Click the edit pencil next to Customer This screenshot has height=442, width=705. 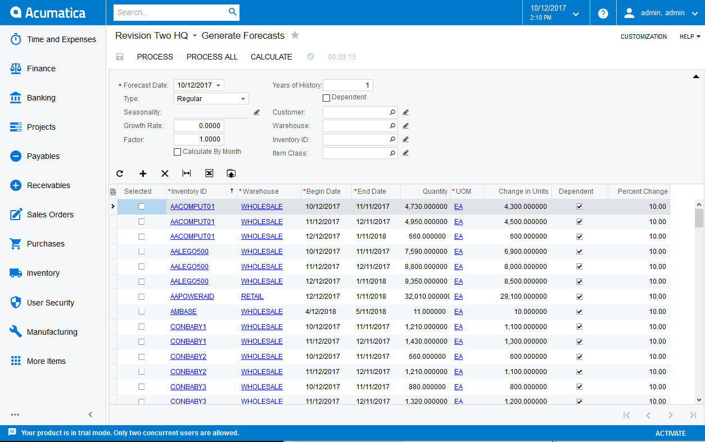coord(405,112)
